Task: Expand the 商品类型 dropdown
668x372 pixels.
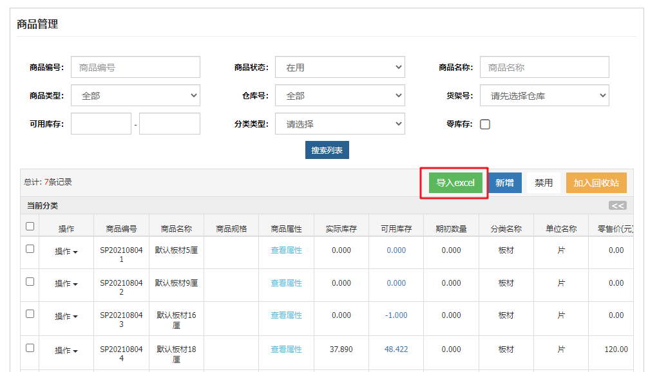Action: coord(135,95)
